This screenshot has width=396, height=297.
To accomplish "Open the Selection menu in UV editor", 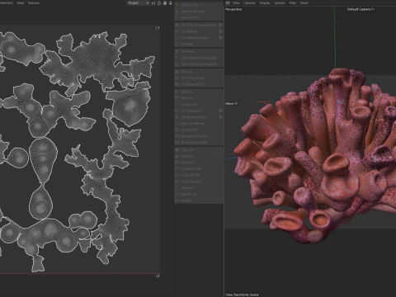I will point(7,3).
